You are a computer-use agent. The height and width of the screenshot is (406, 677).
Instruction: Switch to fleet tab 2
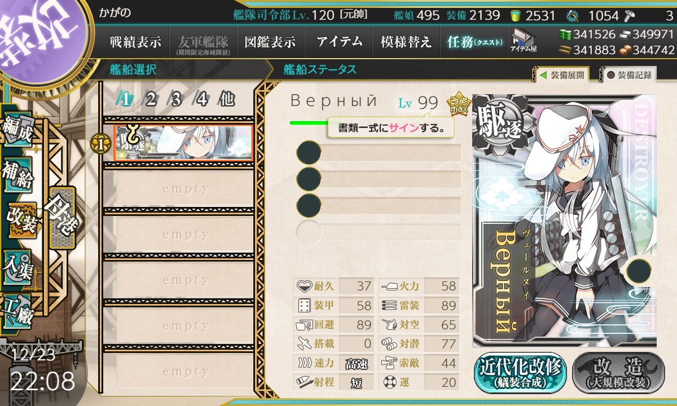point(150,99)
